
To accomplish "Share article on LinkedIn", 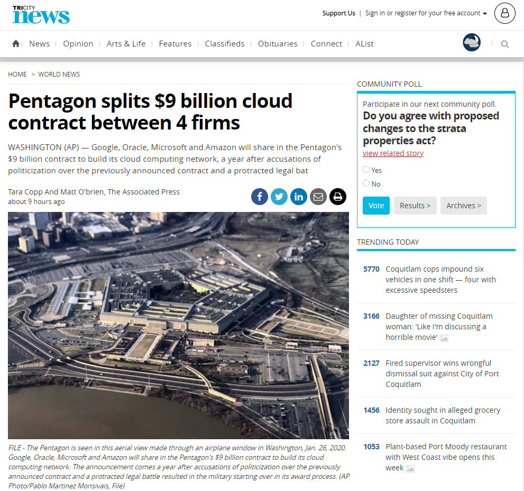I will pos(298,197).
